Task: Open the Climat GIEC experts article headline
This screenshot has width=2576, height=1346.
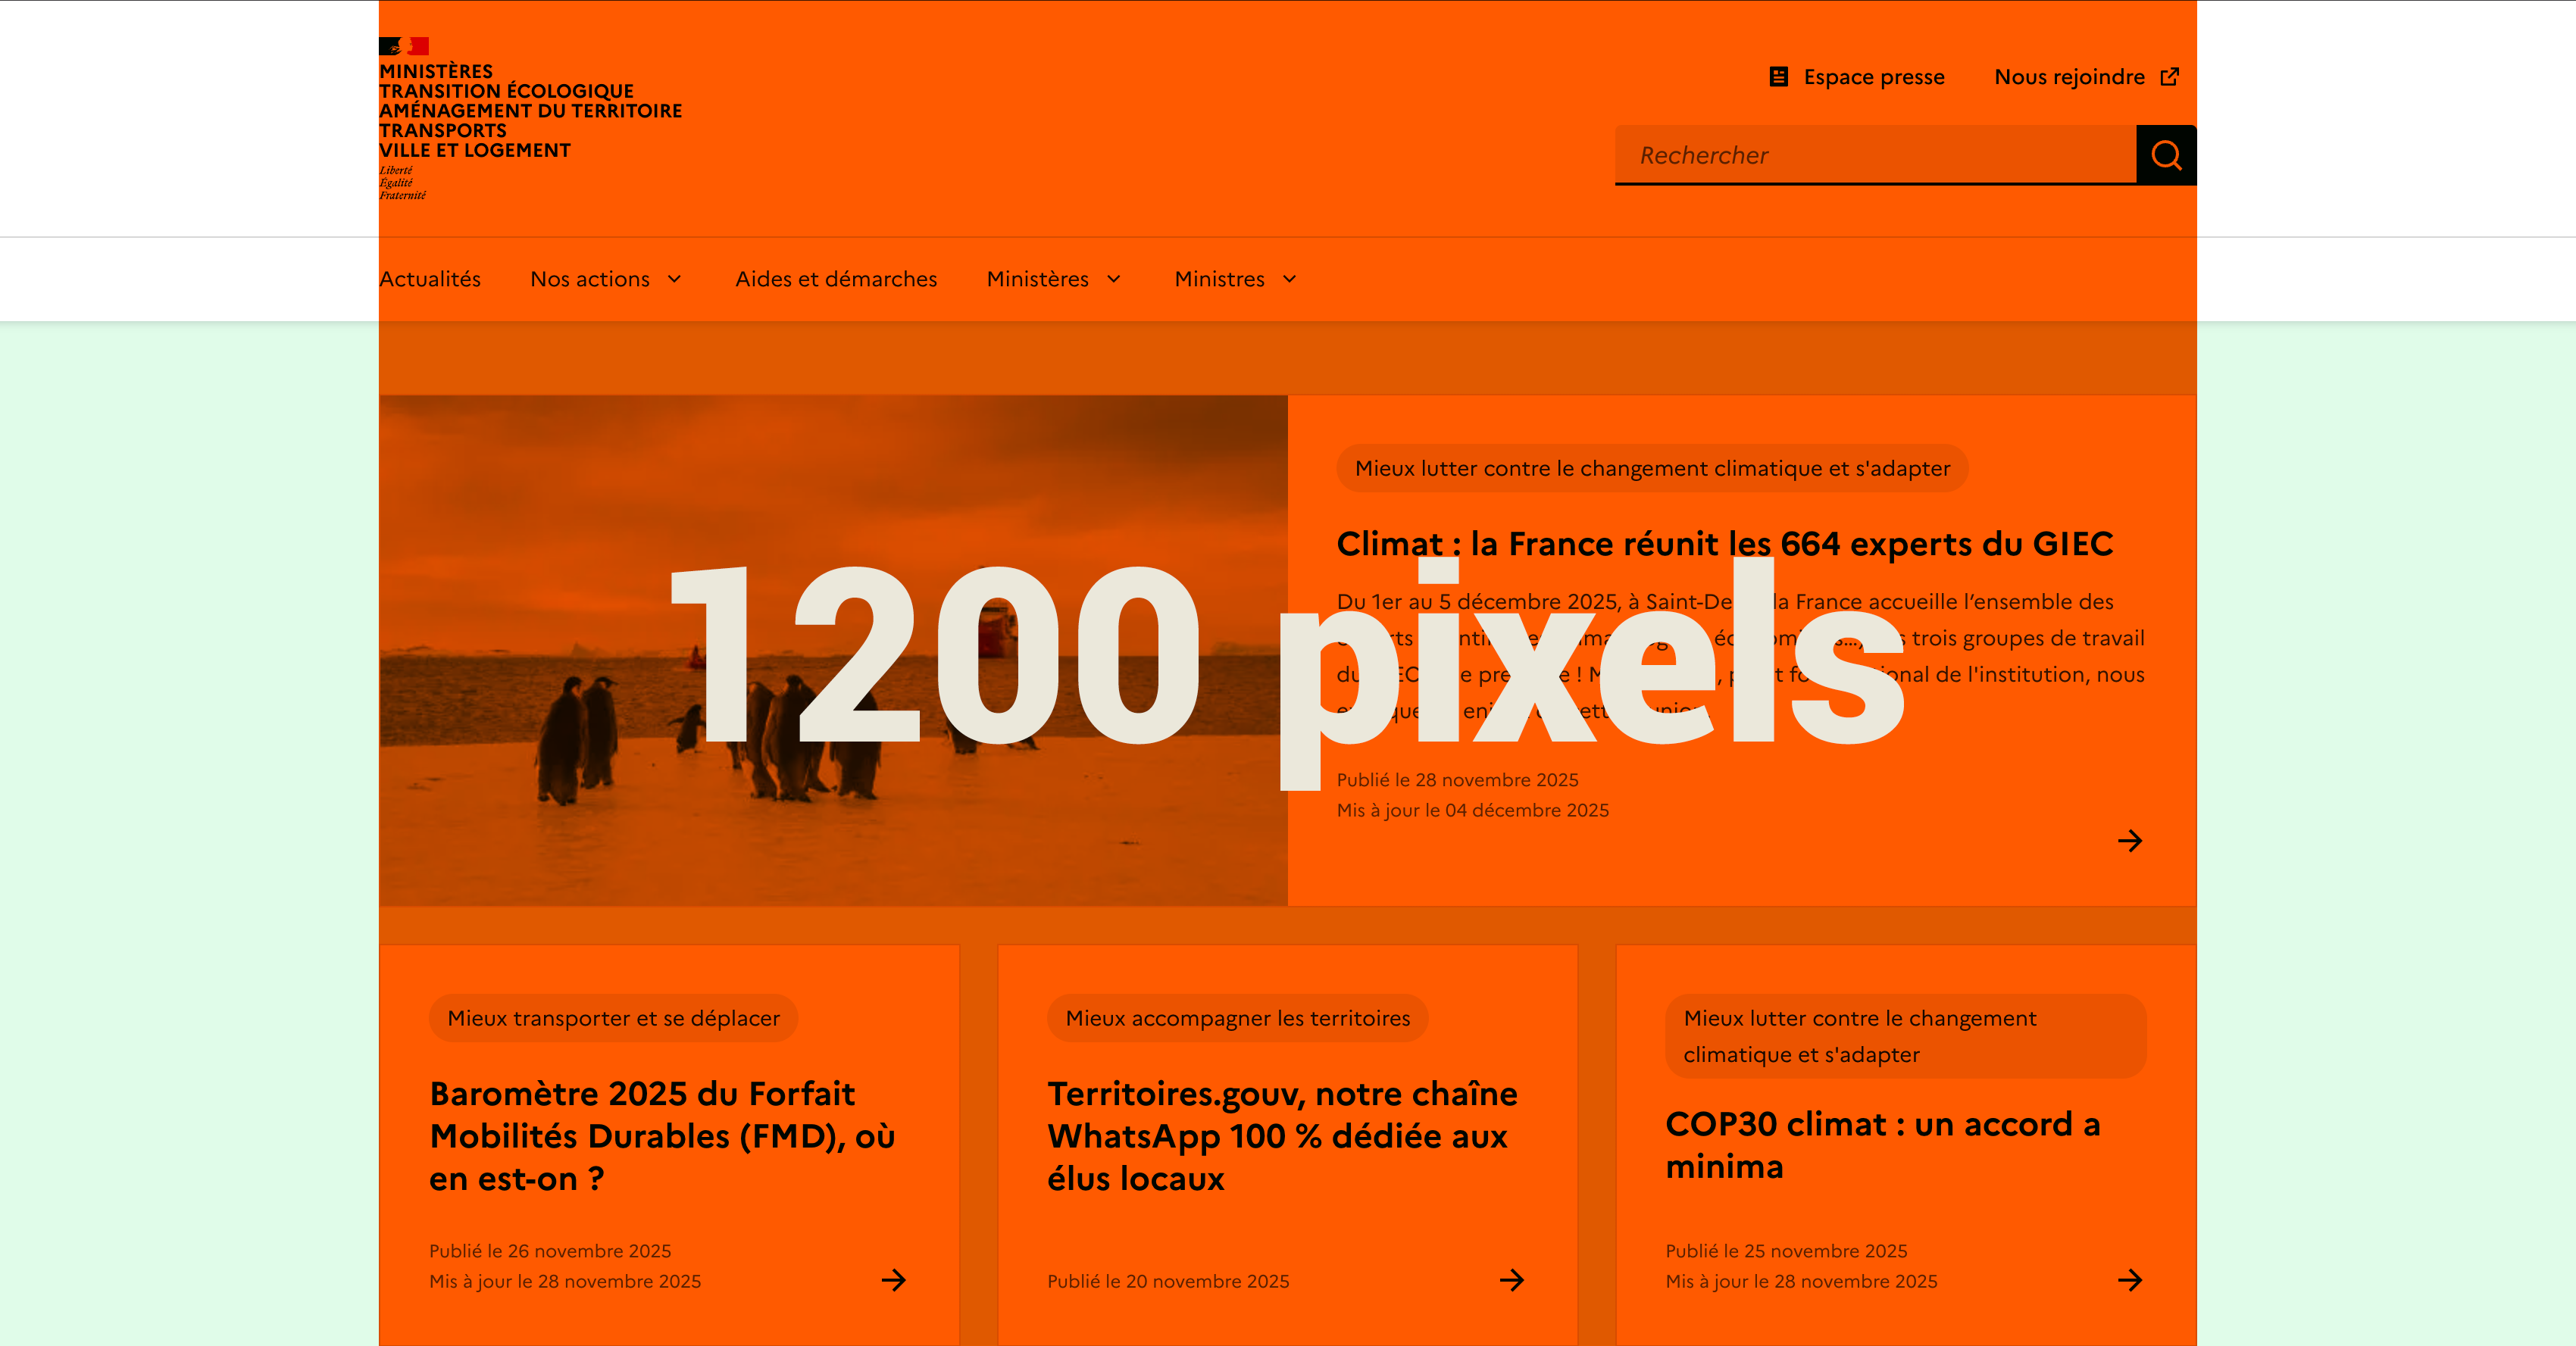Action: point(1724,544)
